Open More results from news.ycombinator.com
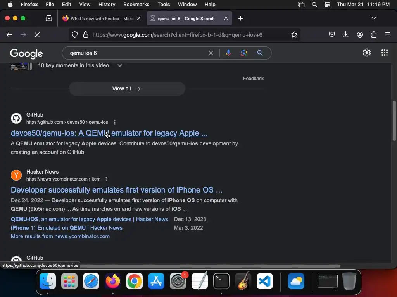Image resolution: width=397 pixels, height=297 pixels. [x=60, y=236]
